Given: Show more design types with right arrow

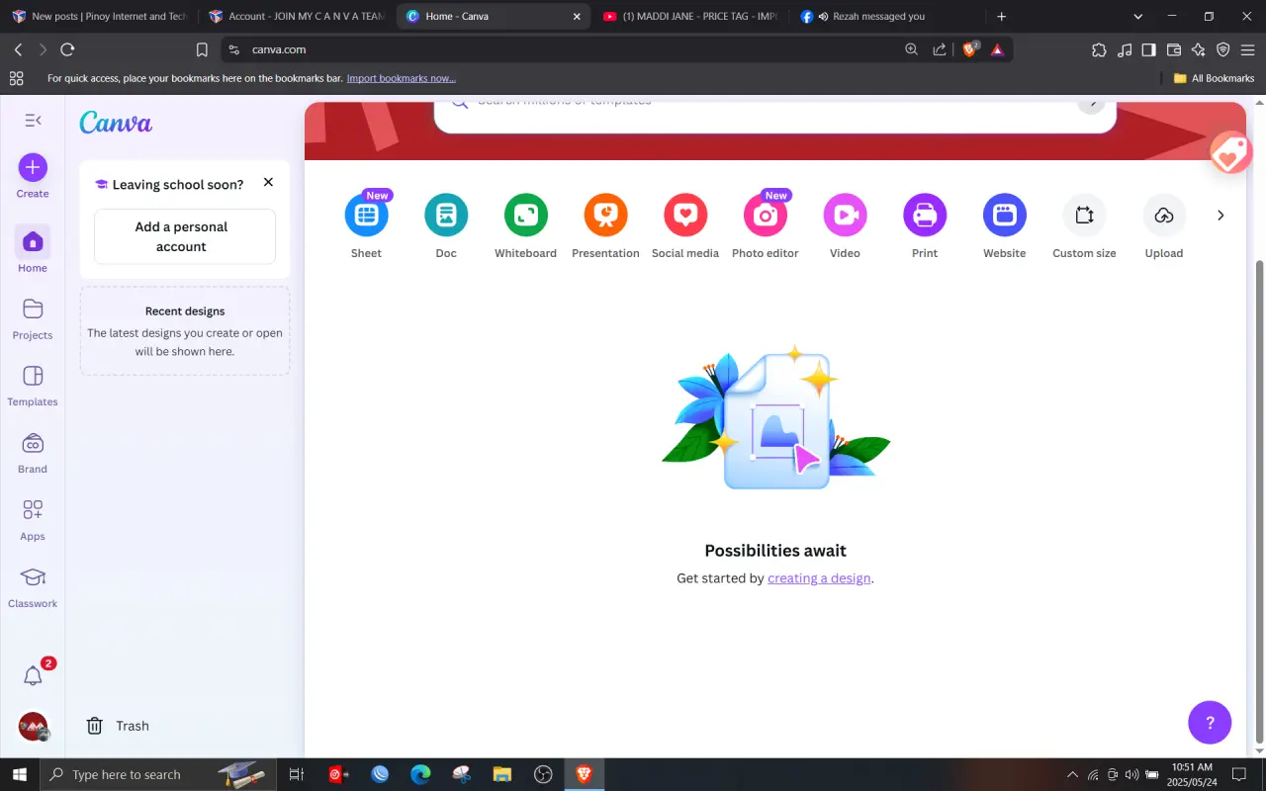Looking at the screenshot, I should click(1221, 216).
